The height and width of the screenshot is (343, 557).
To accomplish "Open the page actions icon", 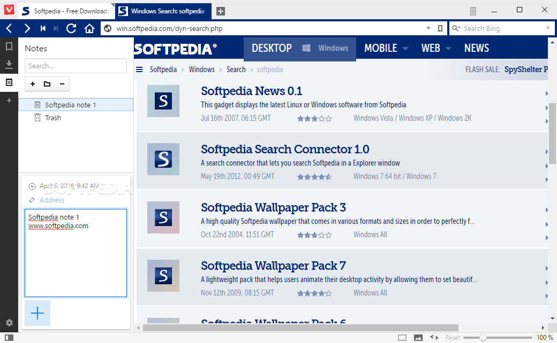I will (434, 337).
